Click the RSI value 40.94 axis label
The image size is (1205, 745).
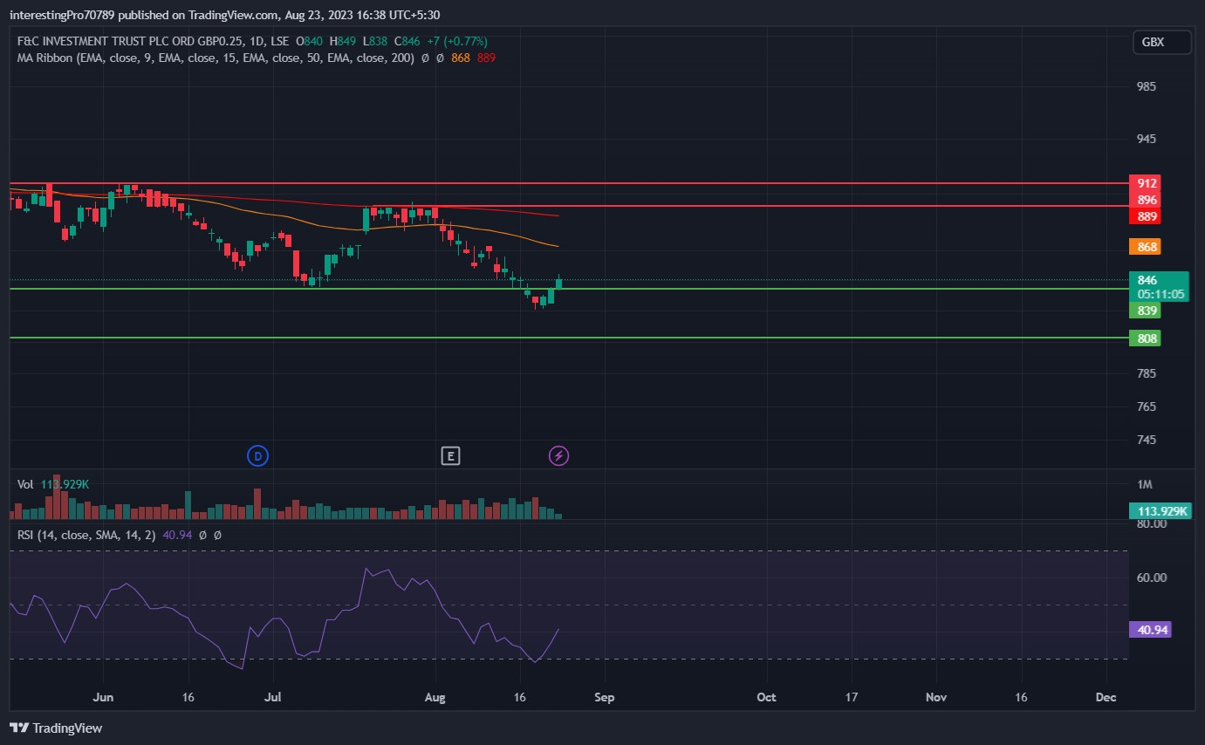coord(1152,629)
